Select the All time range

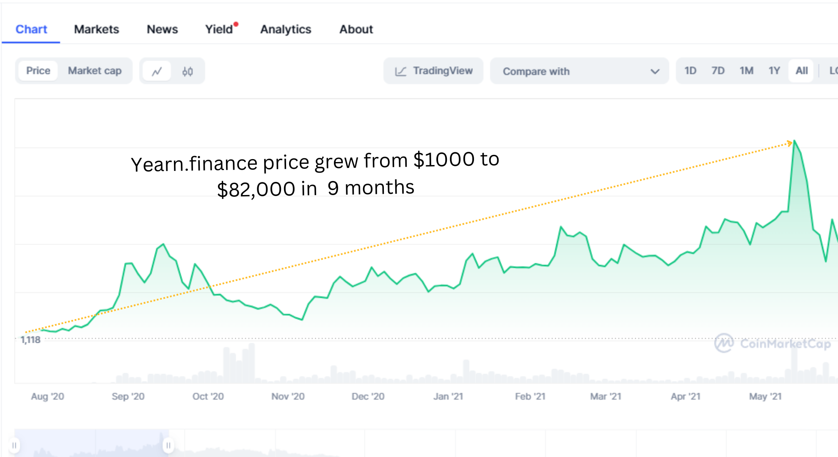tap(801, 71)
